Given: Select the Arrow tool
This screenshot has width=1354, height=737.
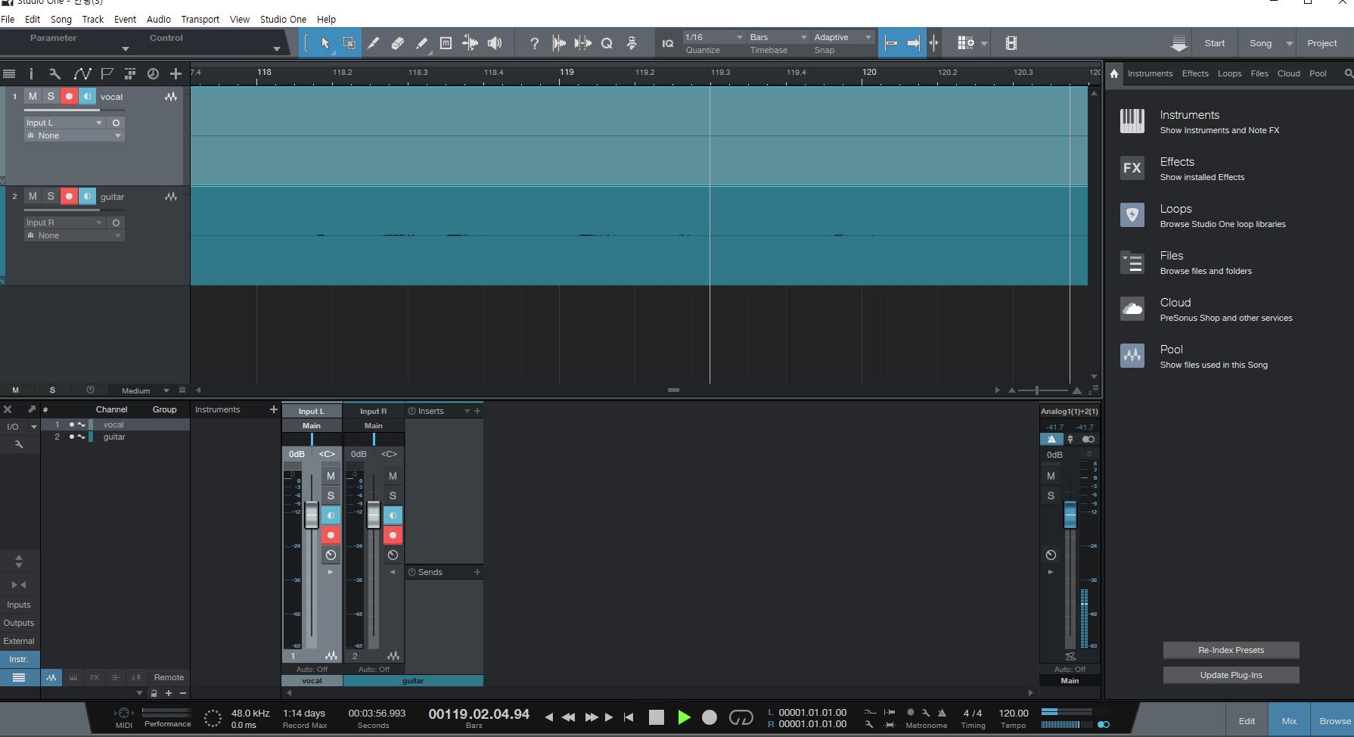Looking at the screenshot, I should 325,43.
